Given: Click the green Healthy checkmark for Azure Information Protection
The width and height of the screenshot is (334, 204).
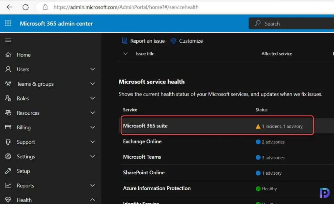Looking at the screenshot, I should tap(258, 189).
